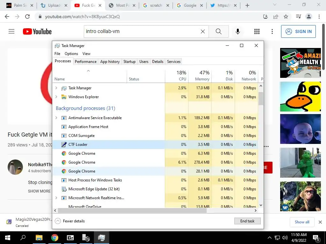Screen dimensions: 326x244
Task: Open taskbar search magnifier
Action: (x=23, y=238)
